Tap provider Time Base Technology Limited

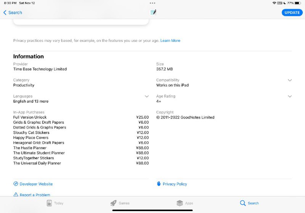tap(40, 69)
